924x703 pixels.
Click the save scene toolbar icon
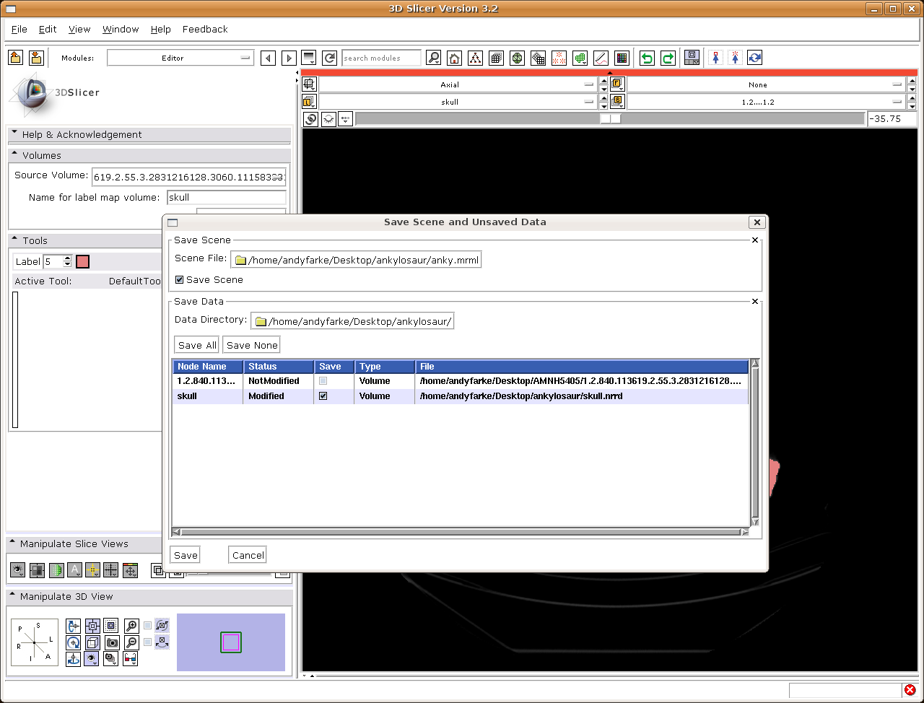point(36,58)
